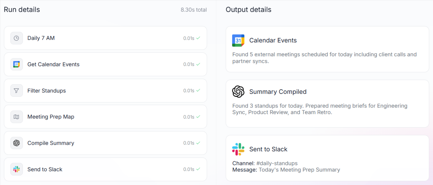Click the Slack logo in Sent to Slack card

coord(238,149)
